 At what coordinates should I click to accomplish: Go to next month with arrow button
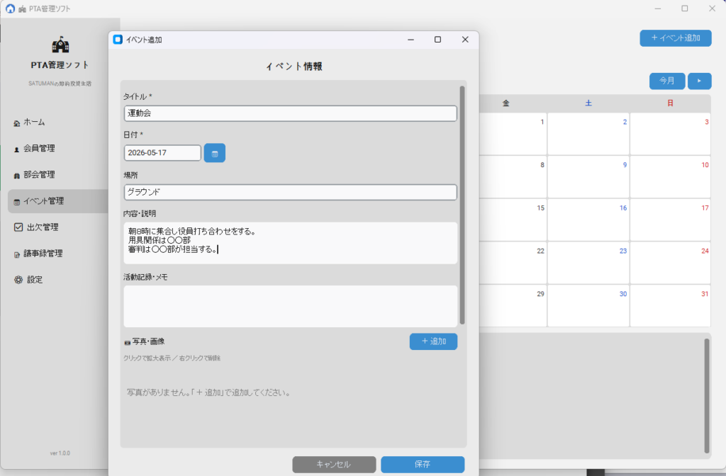point(699,81)
